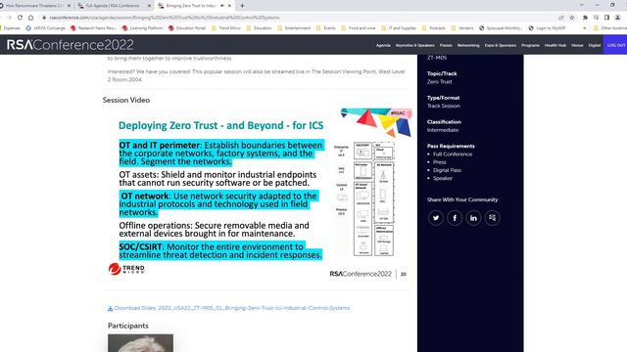Open Research News bookmark
The width and height of the screenshot is (627, 352).
93,28
